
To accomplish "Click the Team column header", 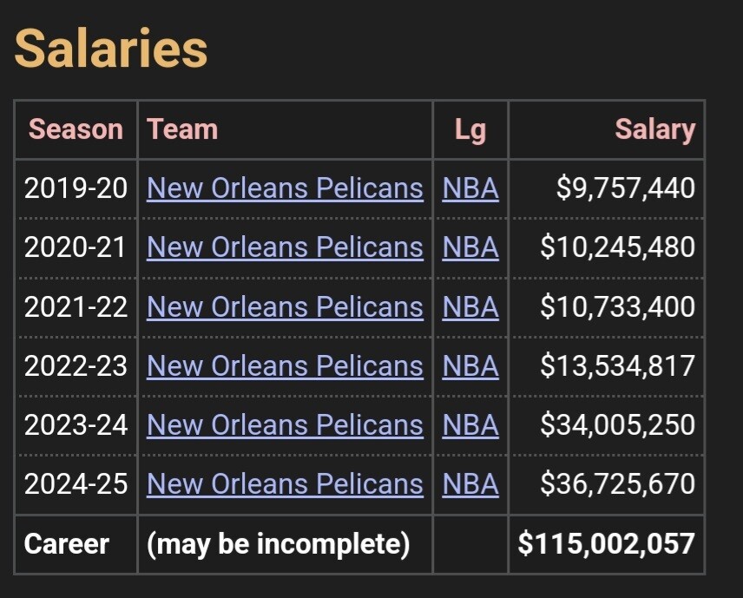I will pos(182,129).
